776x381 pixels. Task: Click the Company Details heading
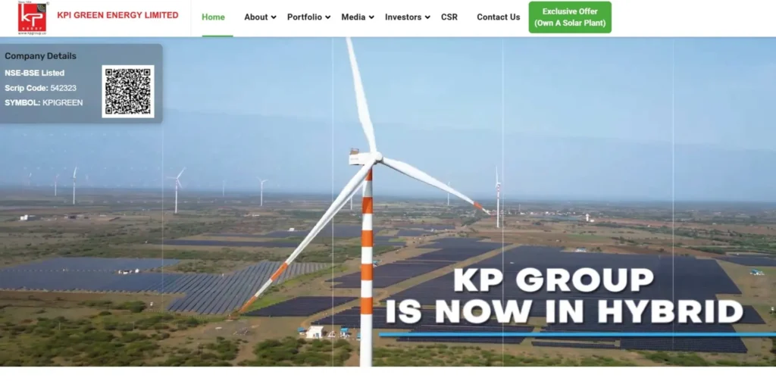(x=40, y=56)
